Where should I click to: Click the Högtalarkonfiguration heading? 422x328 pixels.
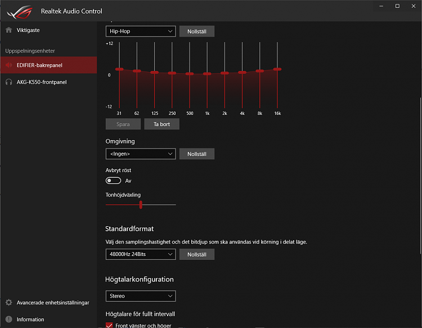coord(139,279)
